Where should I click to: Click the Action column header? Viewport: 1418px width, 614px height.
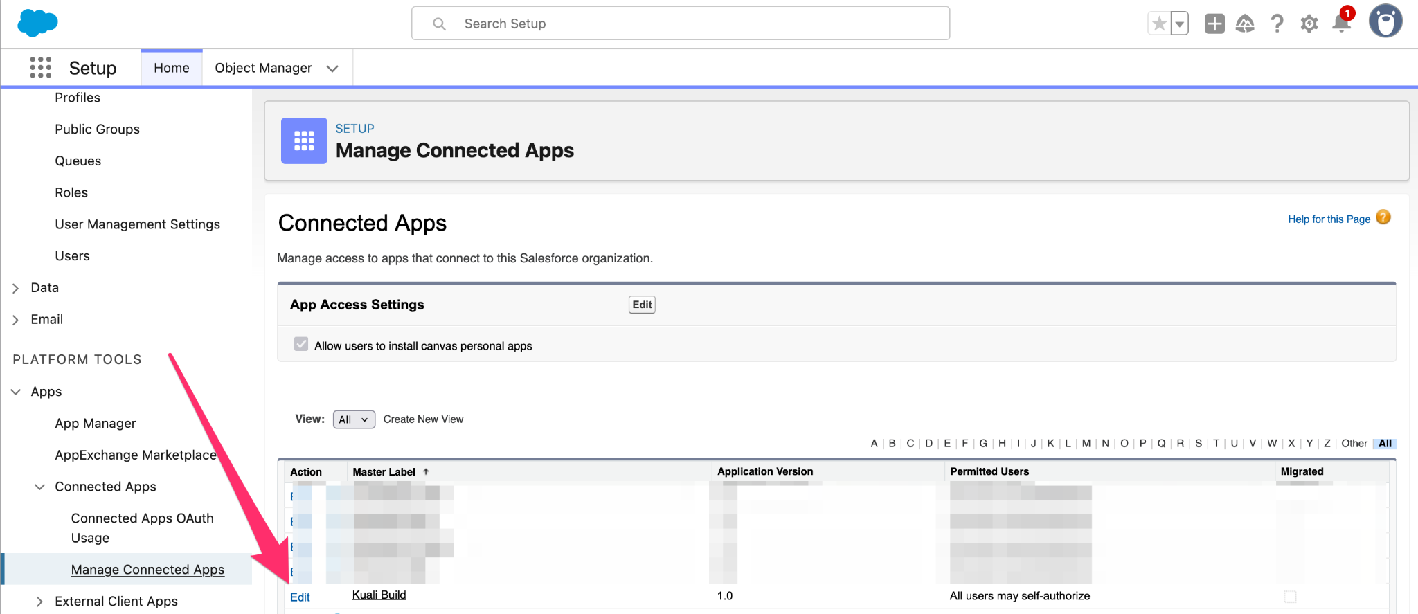[x=306, y=472]
